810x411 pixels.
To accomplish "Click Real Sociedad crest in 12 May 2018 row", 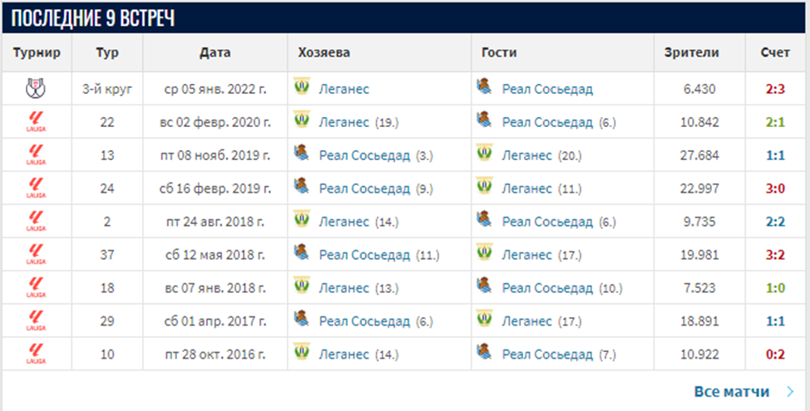I will 302,254.
